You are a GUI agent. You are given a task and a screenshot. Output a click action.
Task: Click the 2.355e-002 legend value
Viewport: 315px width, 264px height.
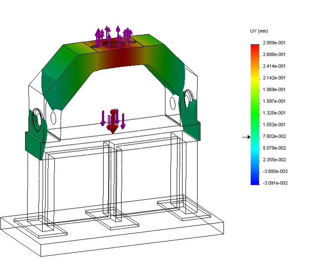point(274,159)
